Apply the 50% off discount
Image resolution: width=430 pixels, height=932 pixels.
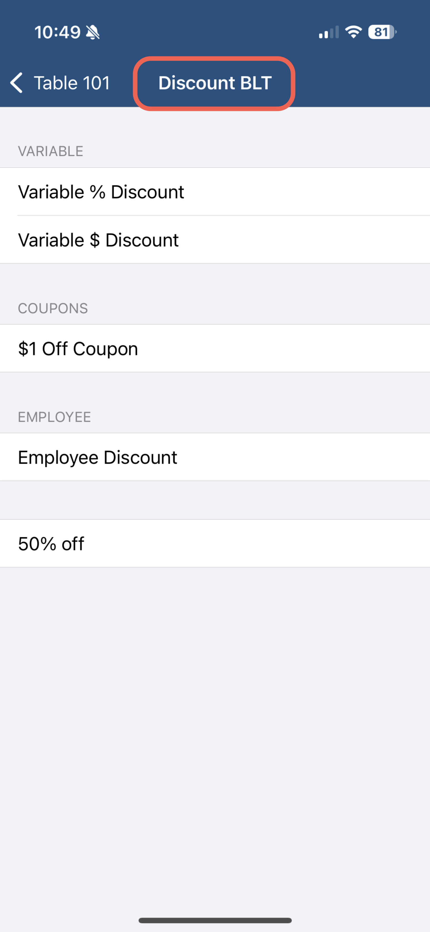pyautogui.click(x=215, y=544)
